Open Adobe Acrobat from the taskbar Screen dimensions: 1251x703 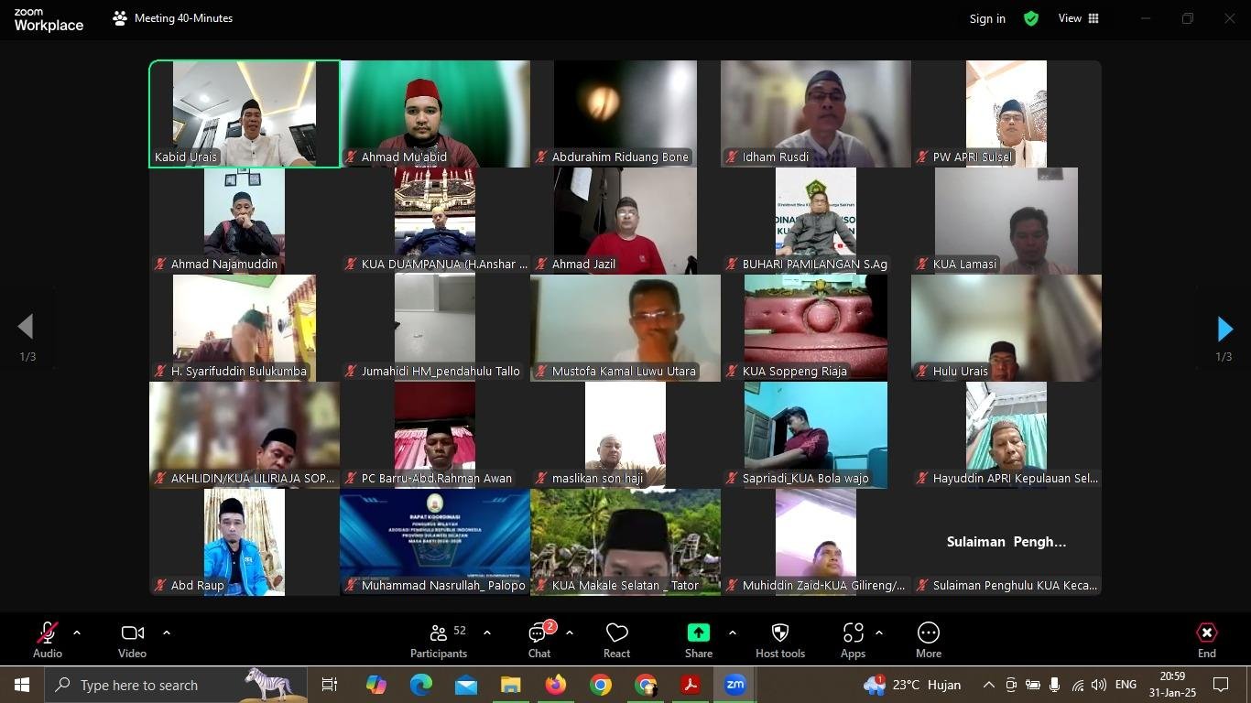(x=691, y=685)
